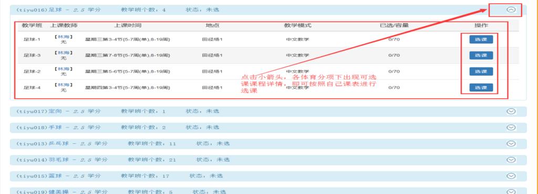Click 选课 button for 足球-1
The width and height of the screenshot is (538, 194).
pos(481,39)
